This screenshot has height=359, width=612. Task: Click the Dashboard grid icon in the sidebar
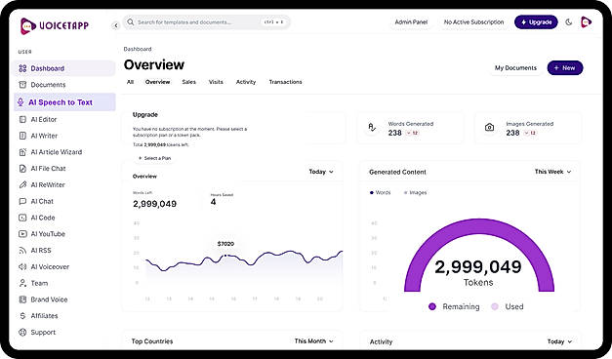pos(22,68)
